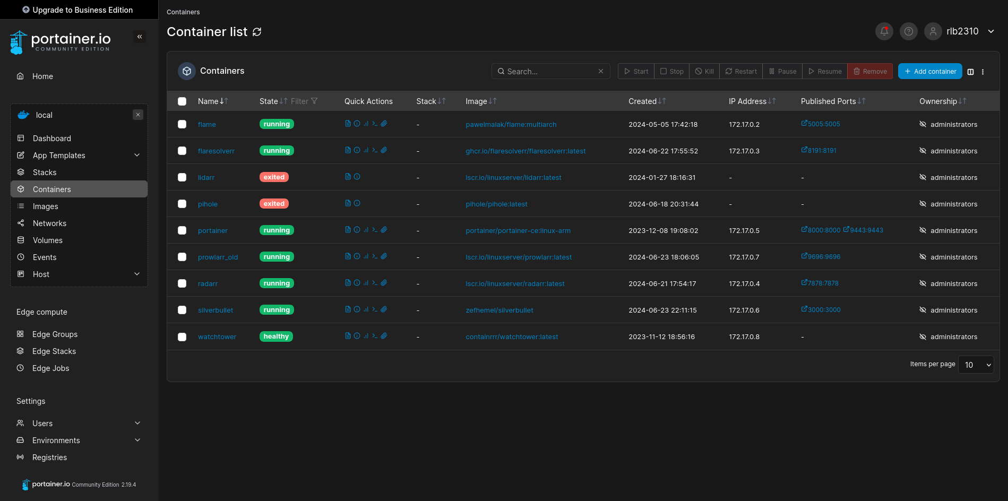This screenshot has width=1008, height=501.
Task: Go to Dashboard
Action: [x=79, y=138]
